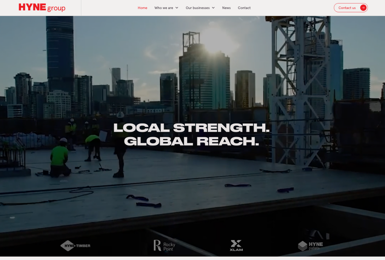Click the TIMBER wordmark in the footer strip
385x260 pixels.
[83, 246]
